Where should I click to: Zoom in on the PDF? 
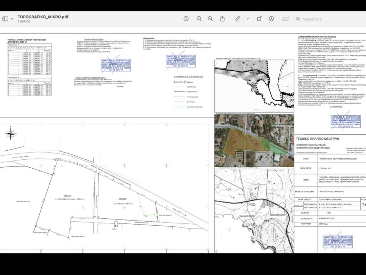click(210, 19)
